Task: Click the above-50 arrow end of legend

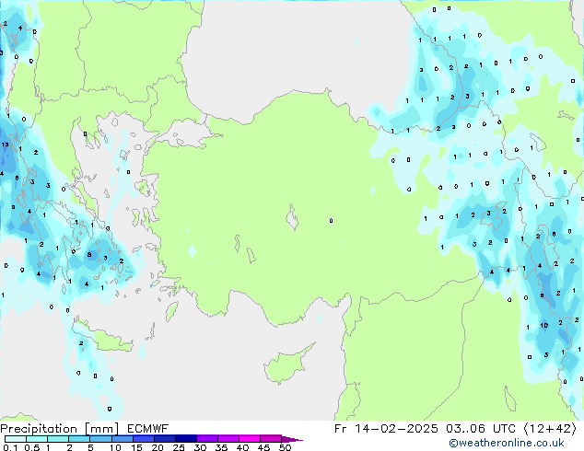Action: point(292,439)
